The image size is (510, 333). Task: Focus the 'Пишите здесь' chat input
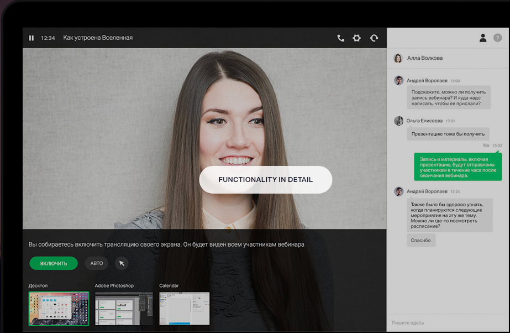point(448,322)
